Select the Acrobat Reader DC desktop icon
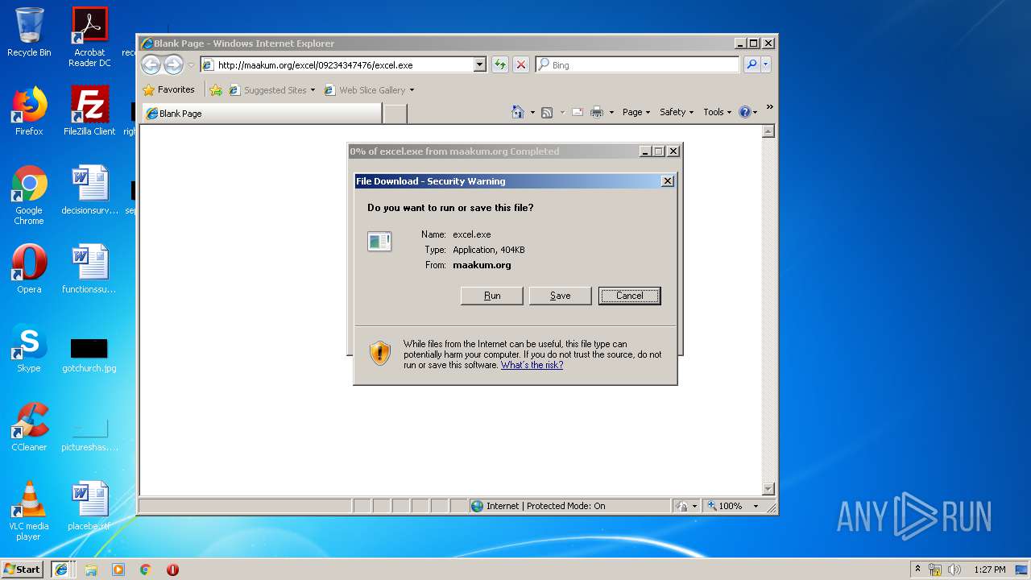1031x580 pixels. pyautogui.click(x=89, y=37)
